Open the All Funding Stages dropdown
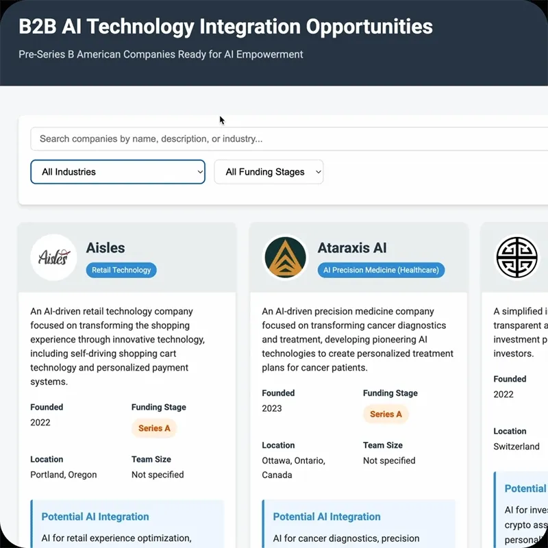 coord(269,172)
